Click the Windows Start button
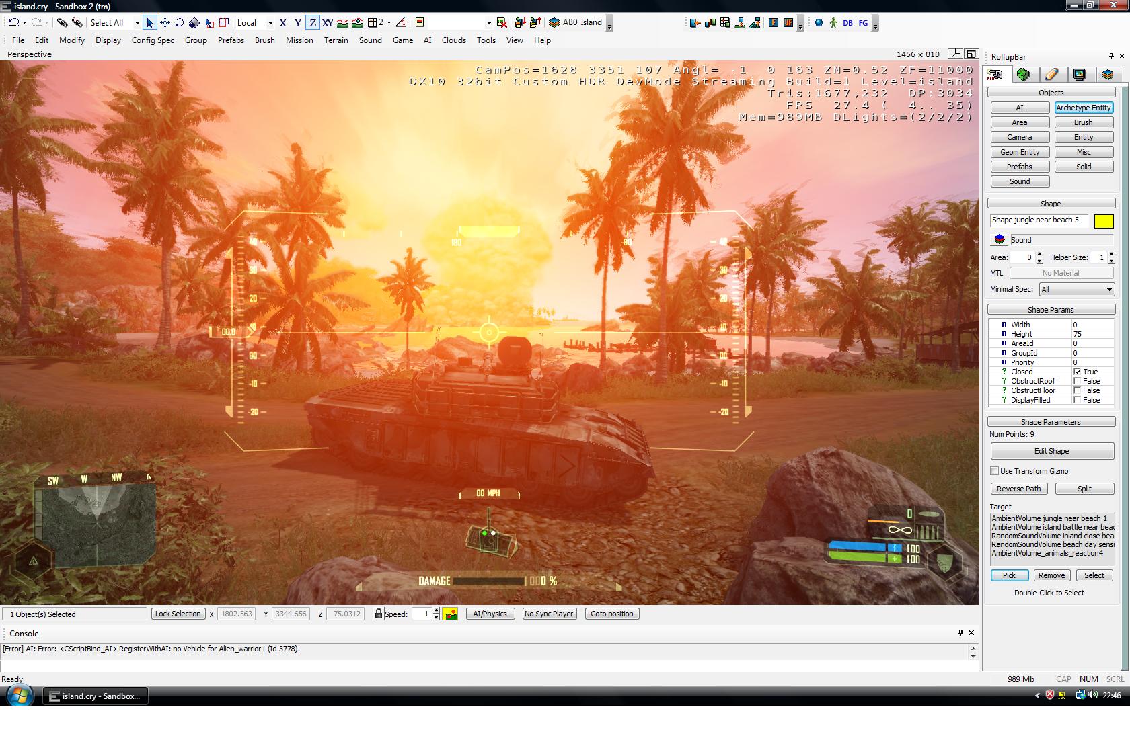1130x744 pixels. [19, 695]
